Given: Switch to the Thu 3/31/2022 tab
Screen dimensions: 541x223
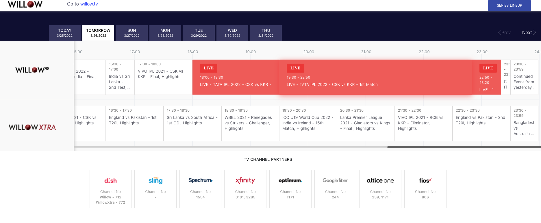Looking at the screenshot, I should [x=266, y=33].
